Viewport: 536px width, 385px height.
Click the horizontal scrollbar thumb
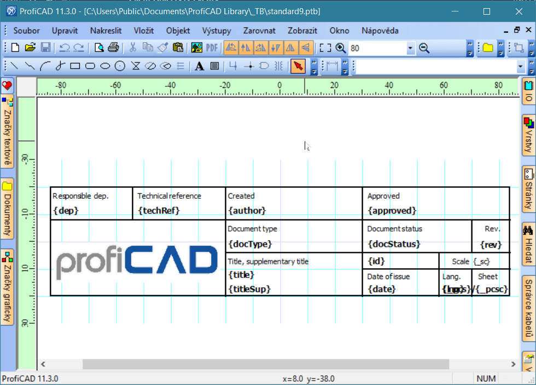click(x=266, y=364)
